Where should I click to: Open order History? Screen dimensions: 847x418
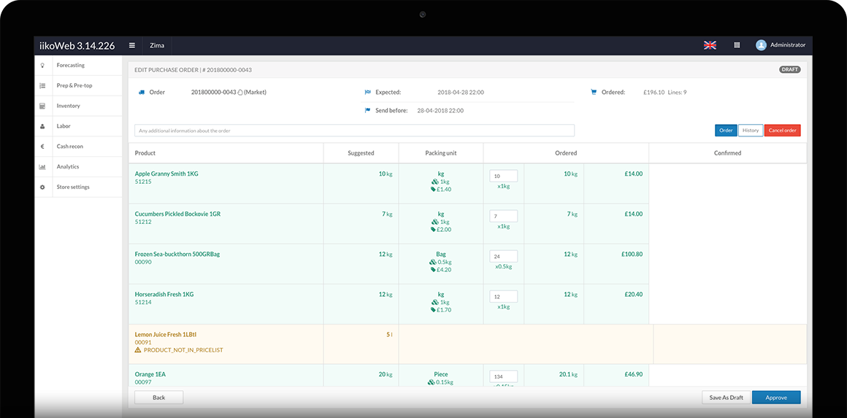[751, 131]
